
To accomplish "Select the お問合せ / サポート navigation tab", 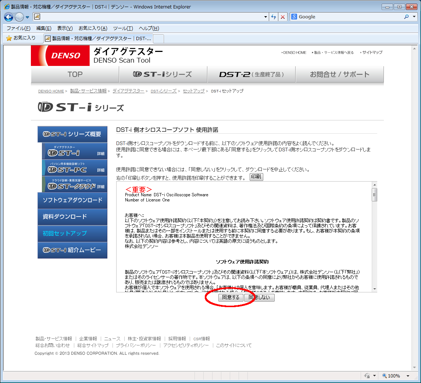I will coord(340,74).
